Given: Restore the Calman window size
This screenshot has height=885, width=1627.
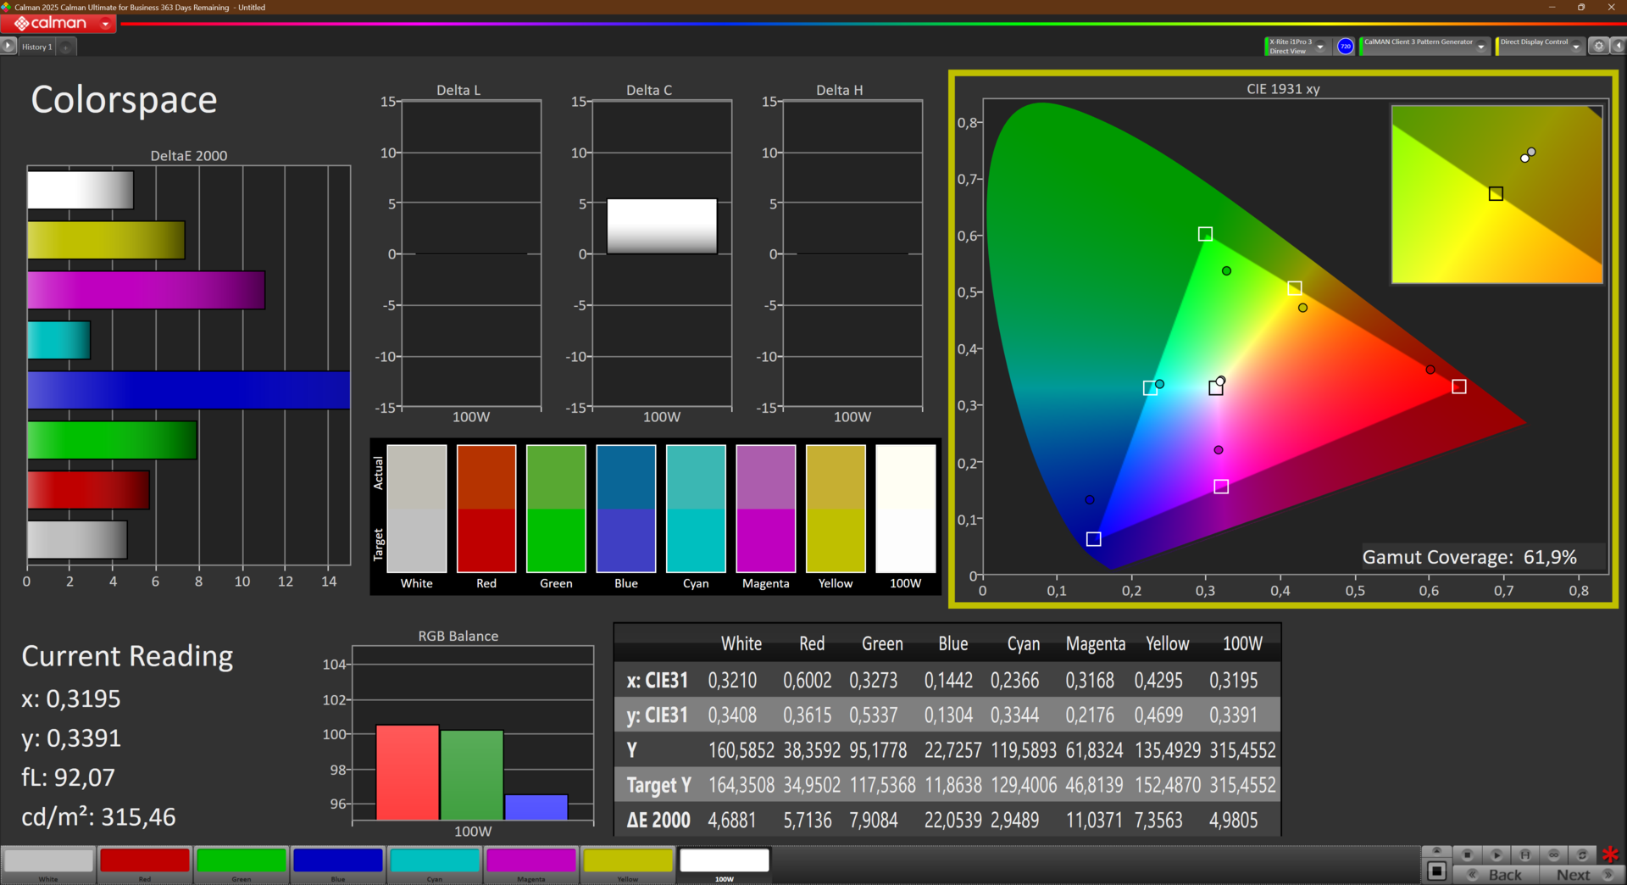Looking at the screenshot, I should (x=1581, y=7).
